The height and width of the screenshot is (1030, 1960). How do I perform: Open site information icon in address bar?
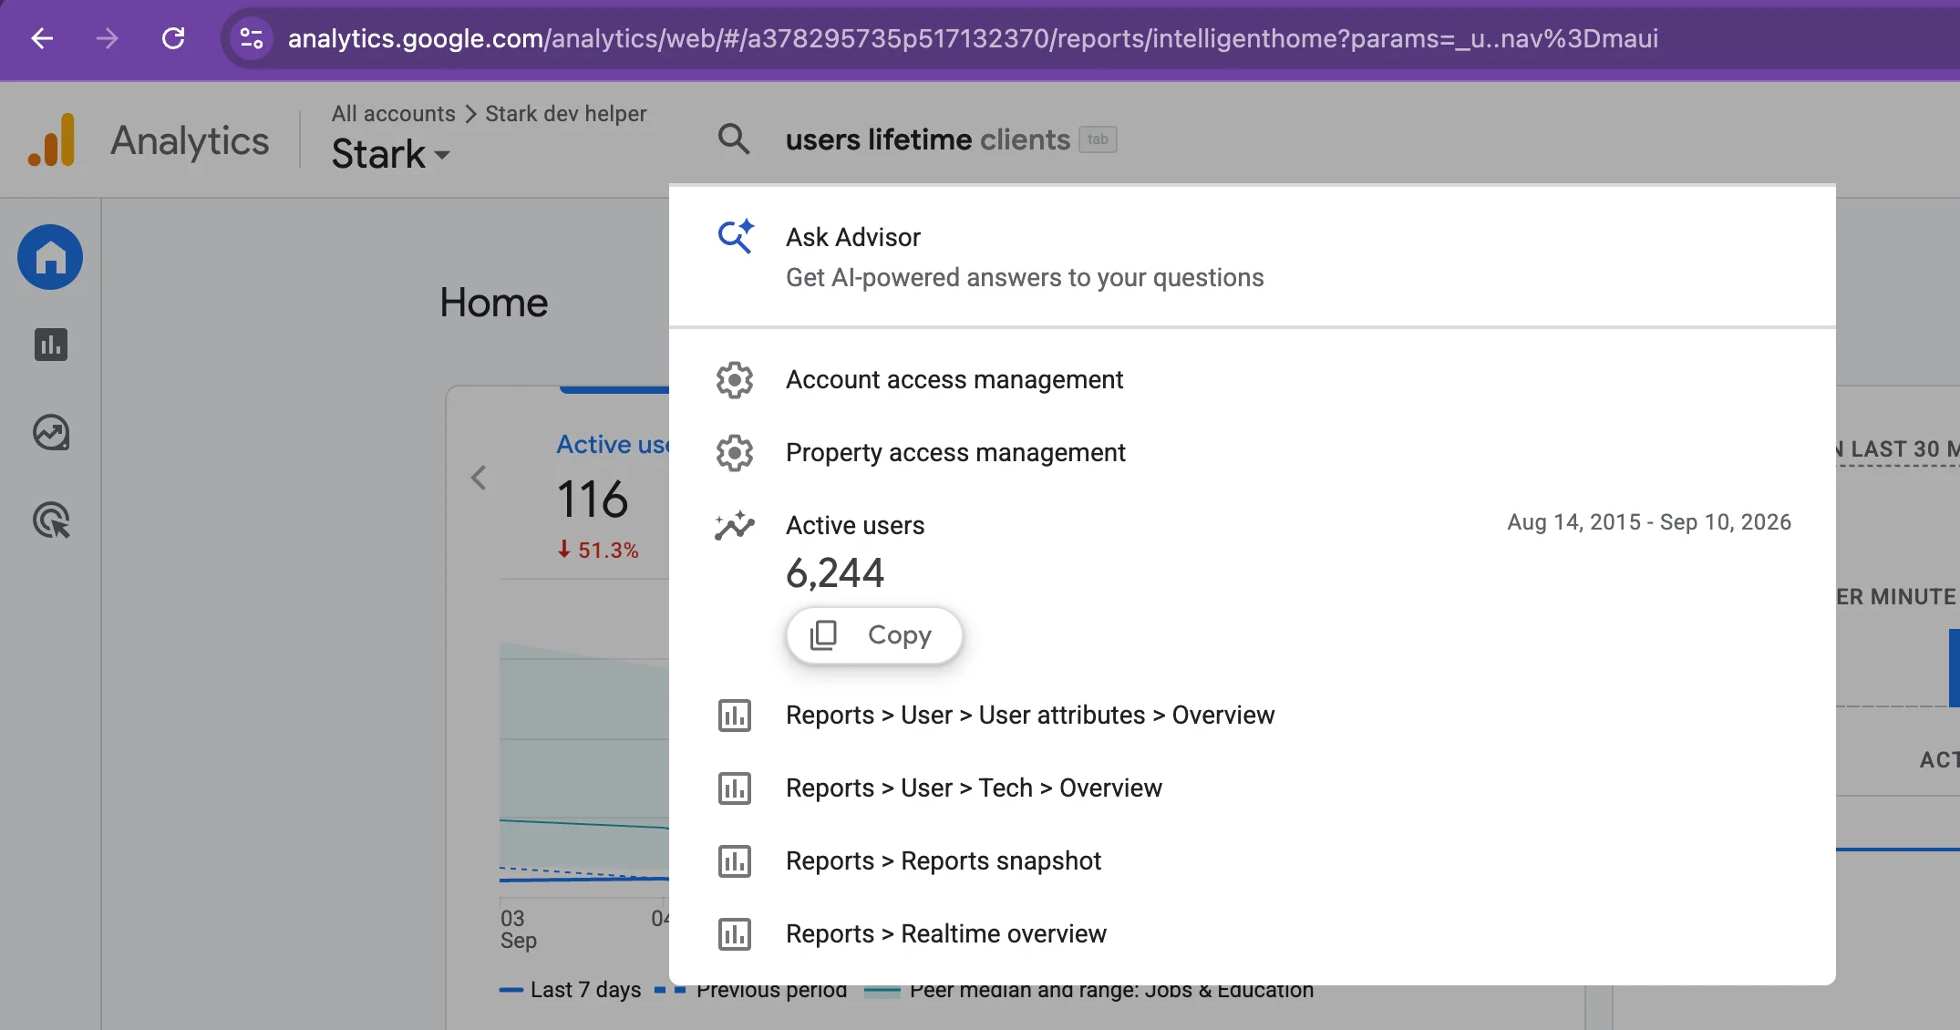coord(251,38)
